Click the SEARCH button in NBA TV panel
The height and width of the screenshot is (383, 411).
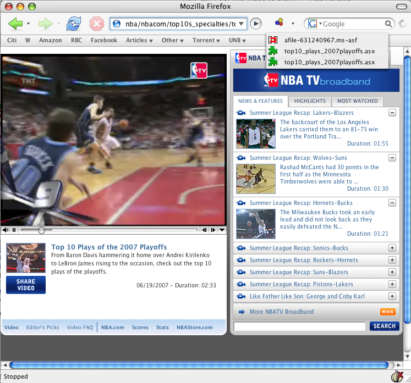[385, 326]
